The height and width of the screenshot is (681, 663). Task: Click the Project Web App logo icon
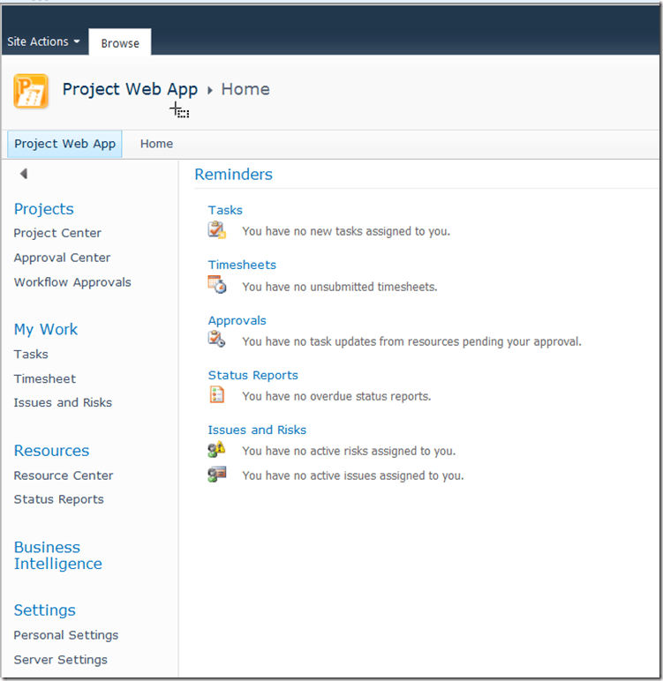[x=31, y=92]
